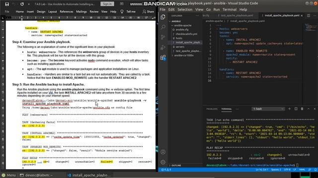The height and width of the screenshot is (178, 318).
Task: Open editor More Actions ellipsis
Action: pos(315,15)
